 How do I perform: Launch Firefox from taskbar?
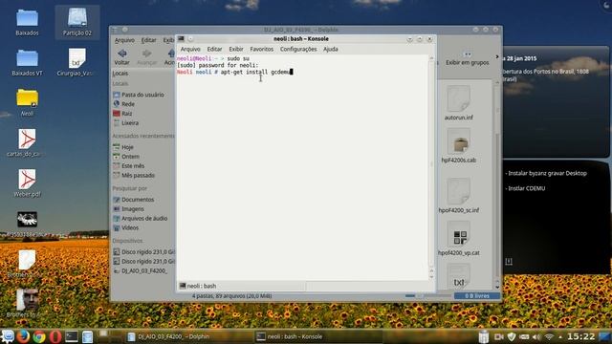[x=23, y=336]
